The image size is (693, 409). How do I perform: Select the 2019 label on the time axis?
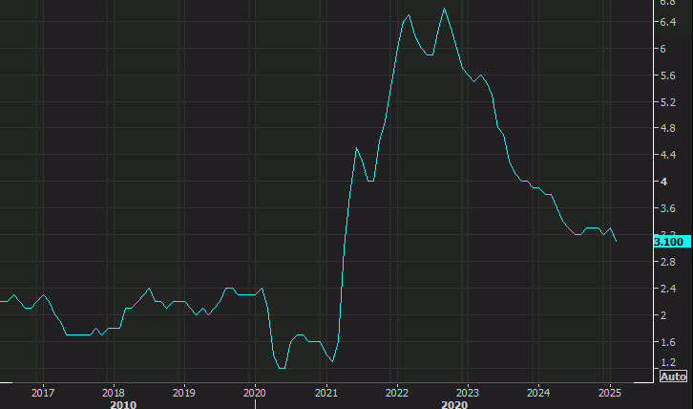tap(183, 392)
